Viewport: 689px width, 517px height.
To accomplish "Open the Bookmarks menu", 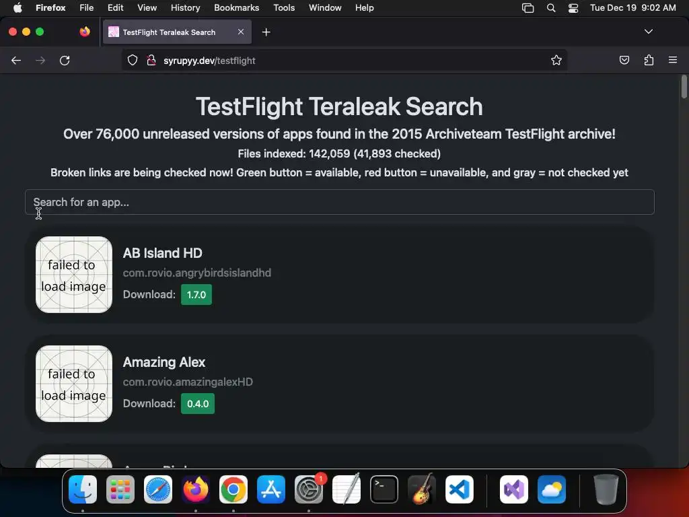I will click(236, 8).
